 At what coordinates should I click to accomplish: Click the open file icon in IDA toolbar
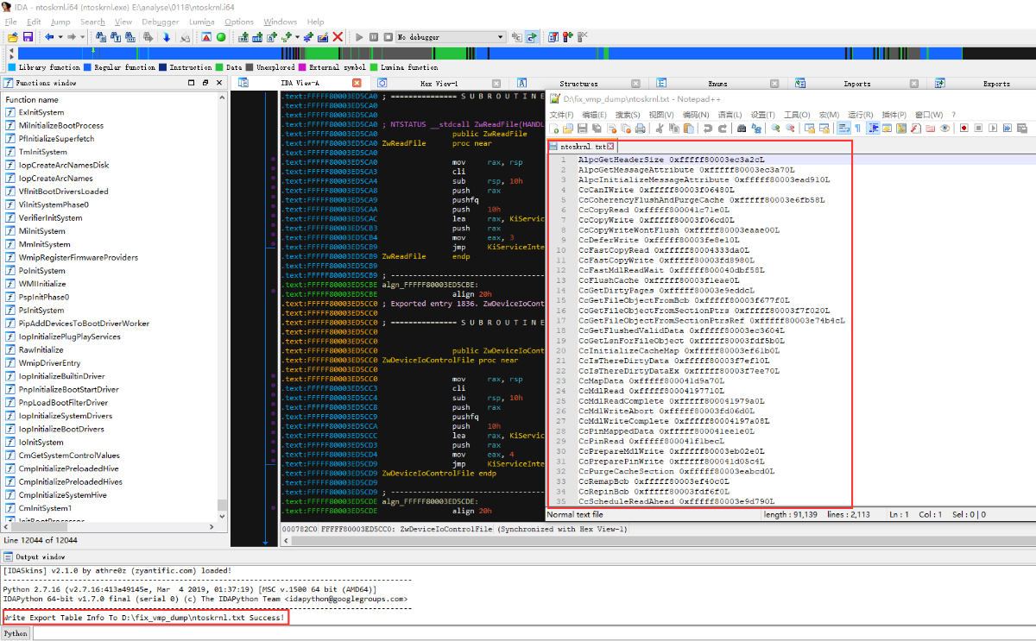pyautogui.click(x=13, y=37)
